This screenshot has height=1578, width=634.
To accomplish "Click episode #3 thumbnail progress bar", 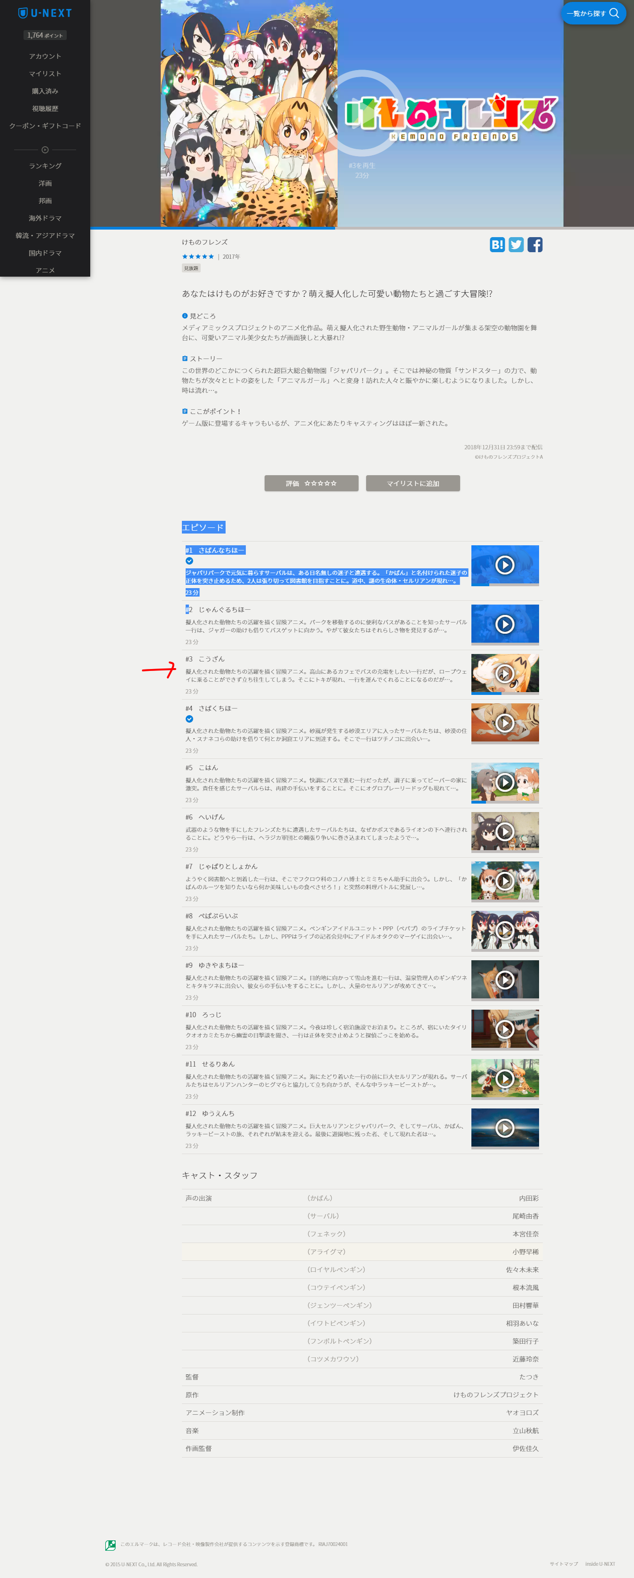I will [x=505, y=693].
